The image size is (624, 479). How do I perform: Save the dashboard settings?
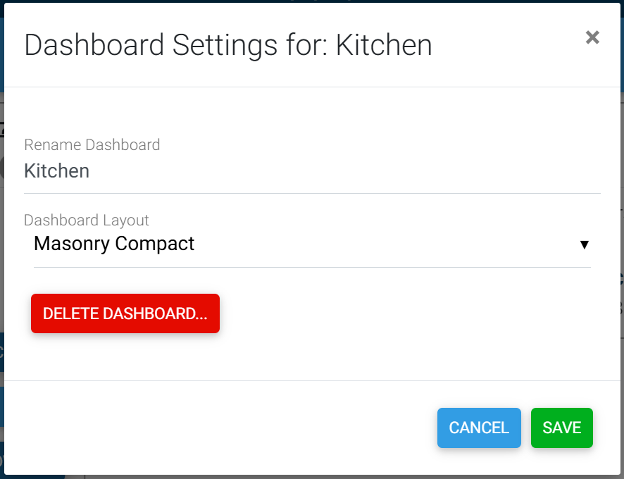point(561,428)
